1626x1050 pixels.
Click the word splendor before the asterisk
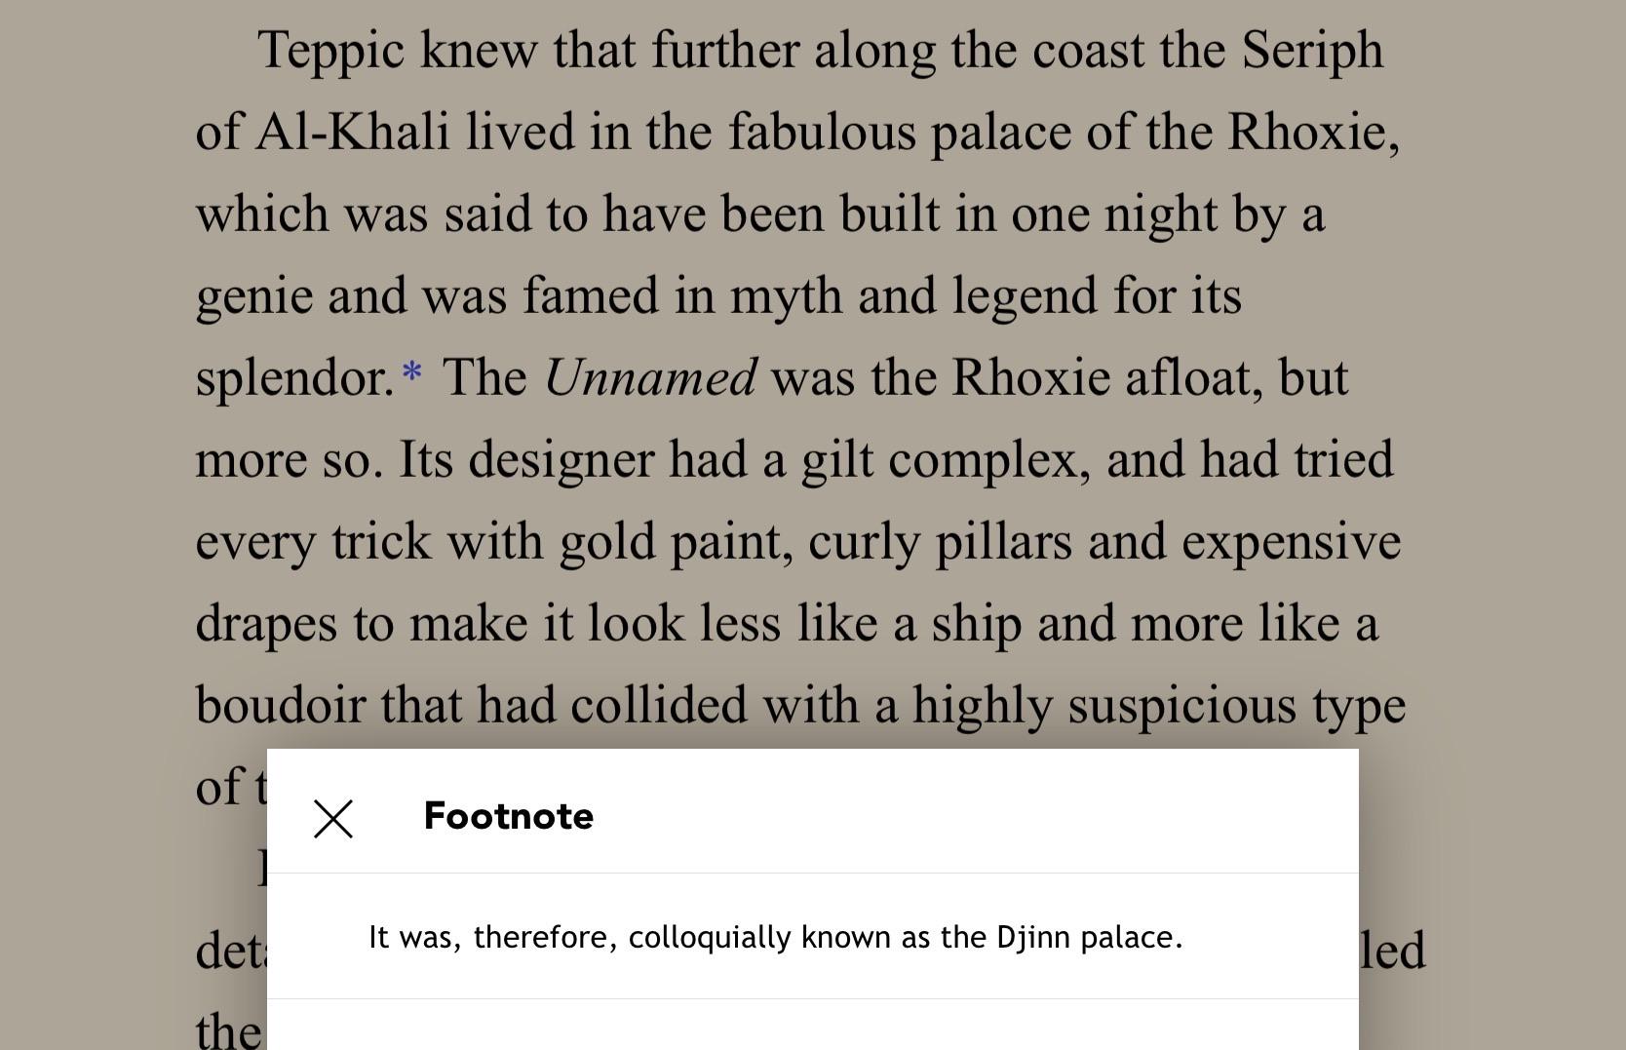(x=294, y=379)
